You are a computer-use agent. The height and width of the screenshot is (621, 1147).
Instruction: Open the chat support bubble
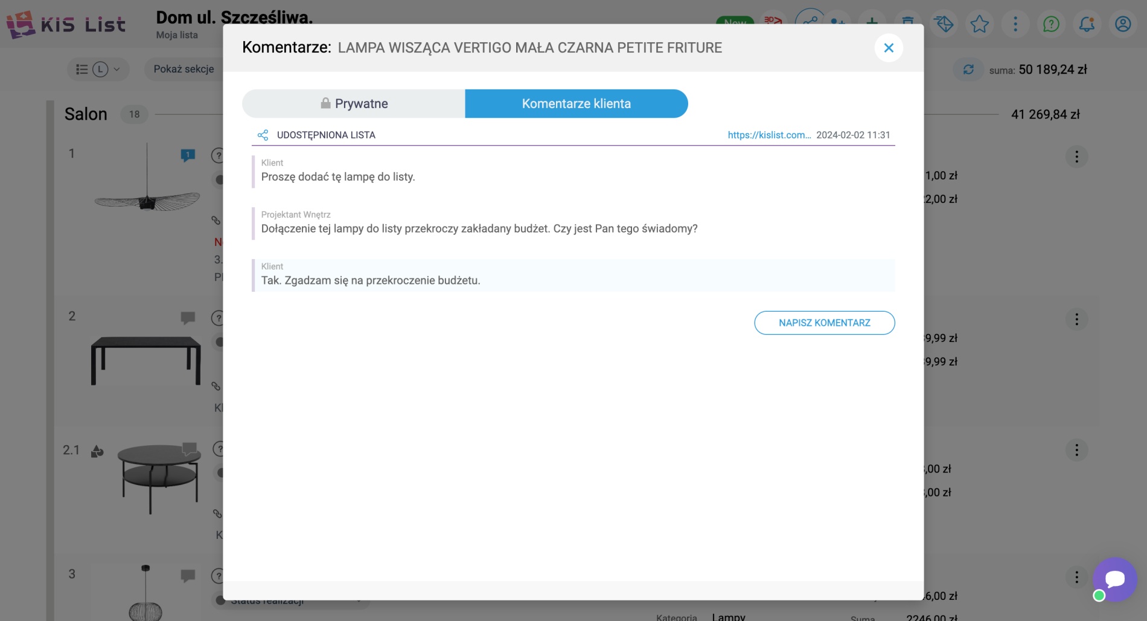click(x=1115, y=579)
